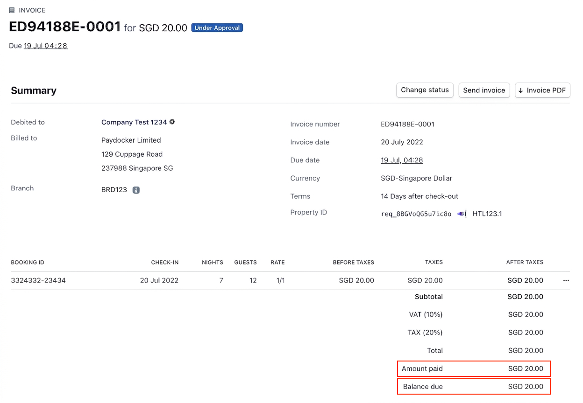Click the underlined due date in the header
Image resolution: width=583 pixels, height=403 pixels.
coord(46,46)
